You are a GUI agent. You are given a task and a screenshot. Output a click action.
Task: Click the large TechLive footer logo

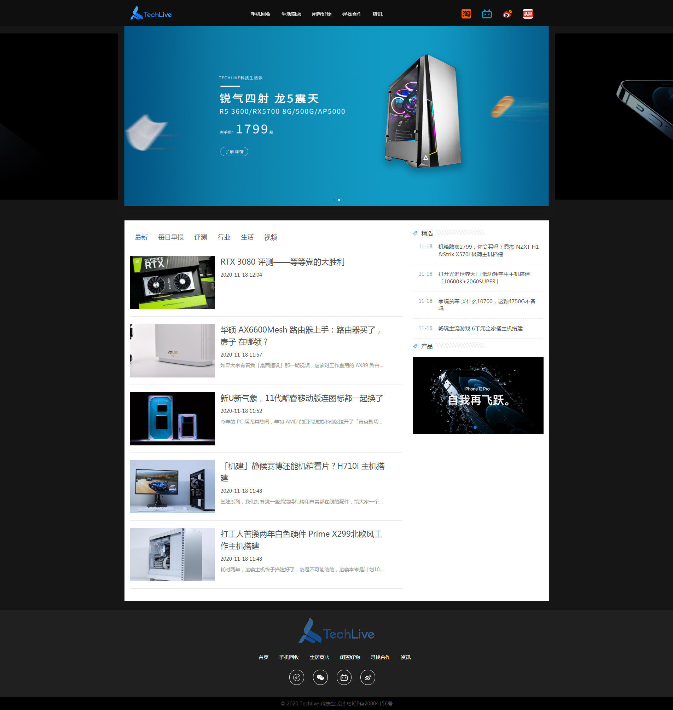336,631
